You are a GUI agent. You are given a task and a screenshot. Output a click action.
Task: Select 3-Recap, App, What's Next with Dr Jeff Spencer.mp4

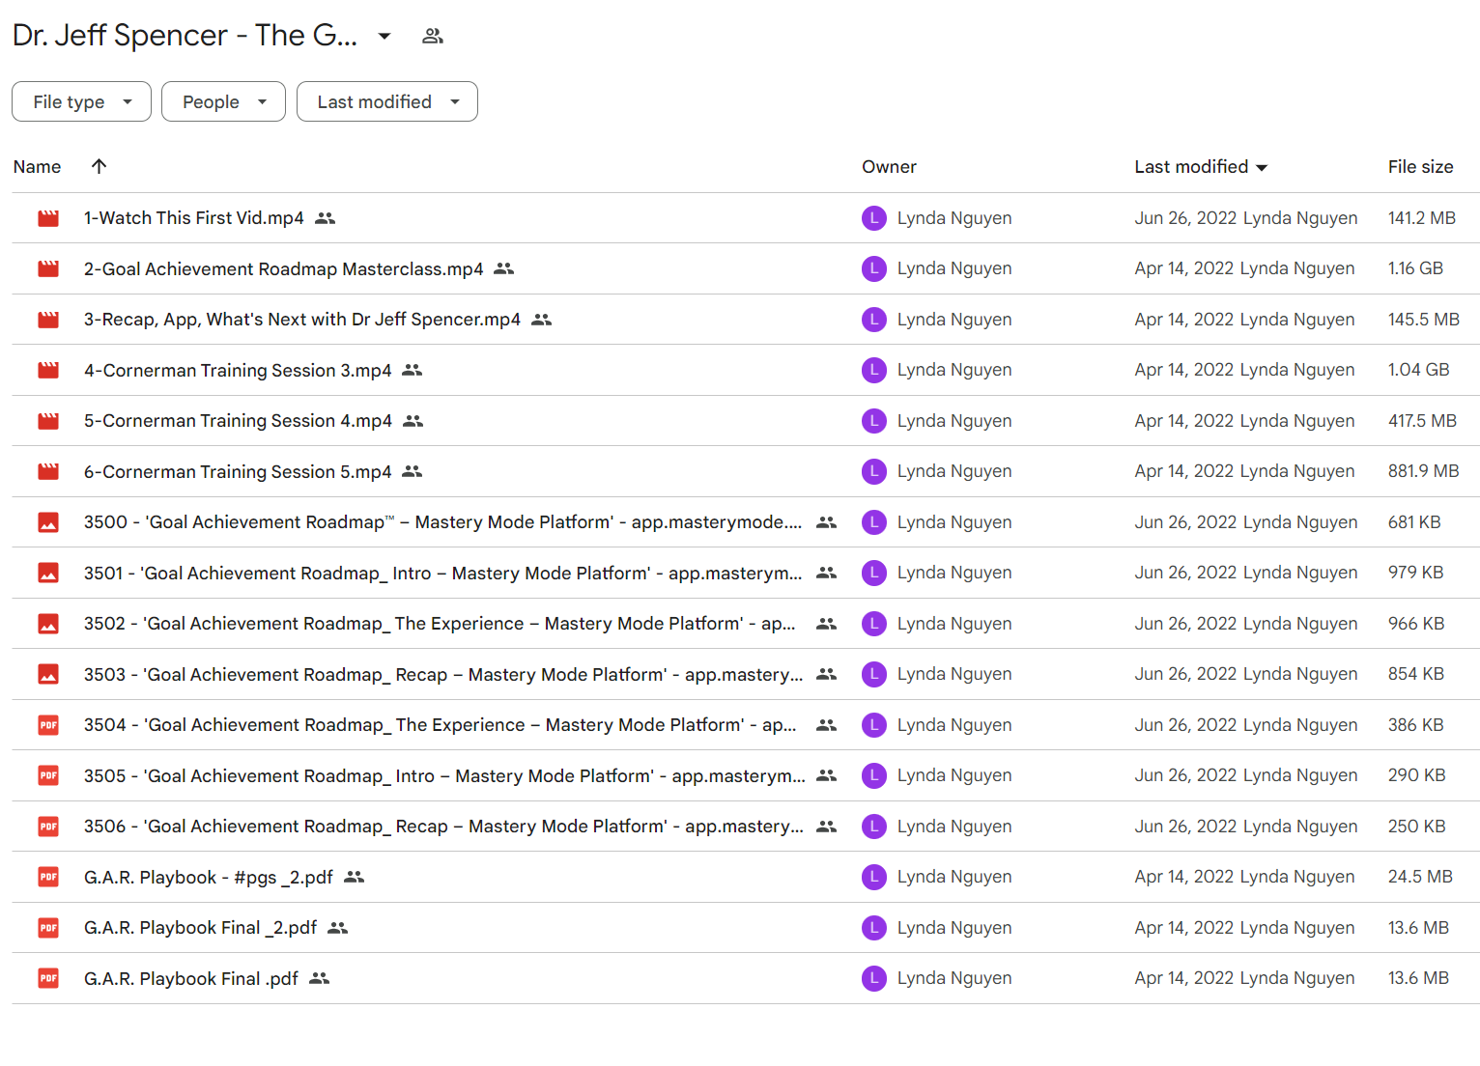coord(302,320)
